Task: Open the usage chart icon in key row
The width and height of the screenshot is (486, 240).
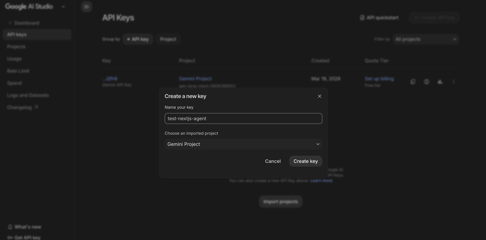Action: coord(440,82)
